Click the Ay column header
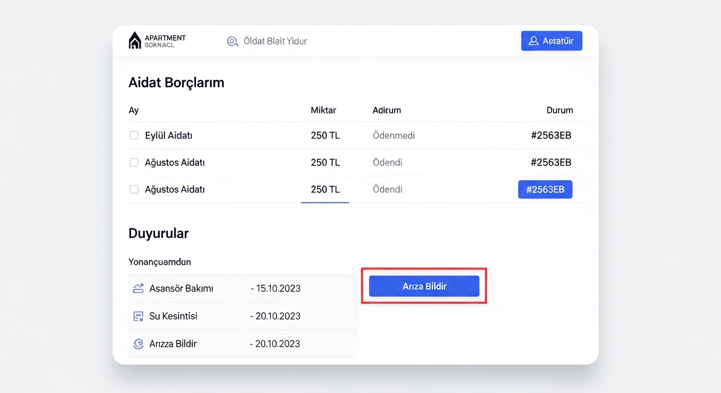Screen dimensions: 721x393 pos(134,110)
